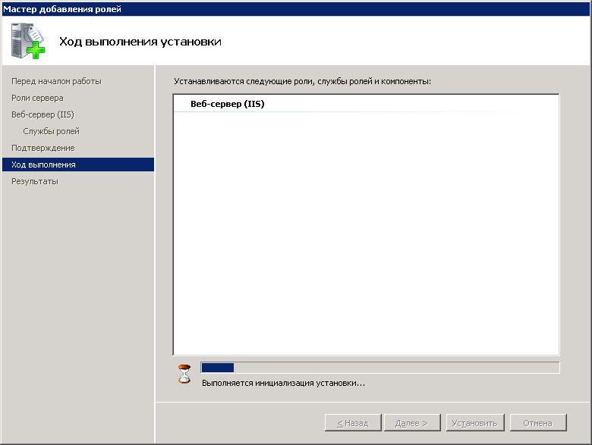This screenshot has width=592, height=445.
Task: Click the 'Мастер добавления ролей' title bar
Action: point(296,8)
